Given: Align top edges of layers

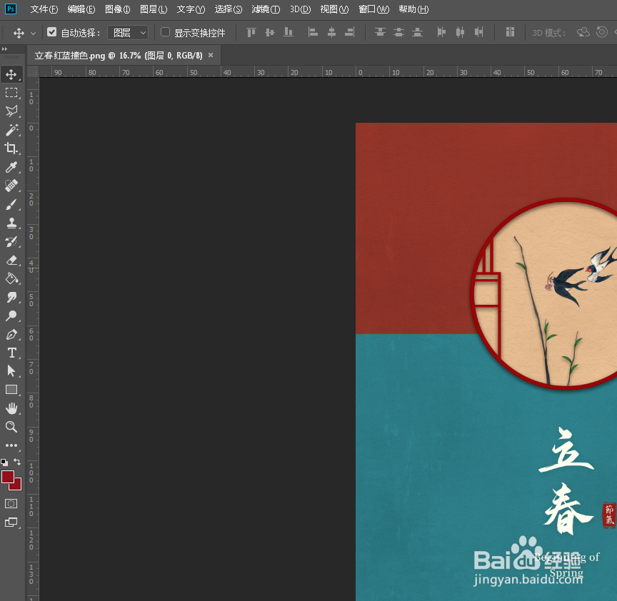Looking at the screenshot, I should coord(251,32).
